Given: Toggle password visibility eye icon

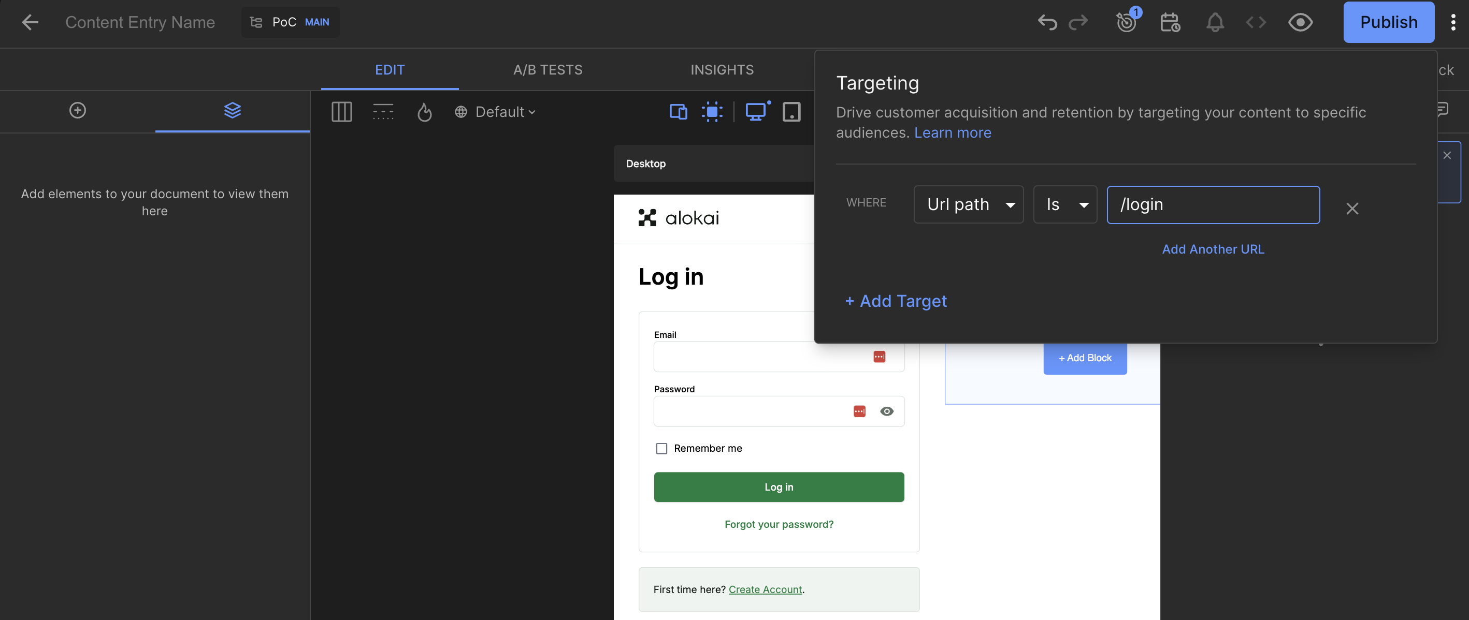Looking at the screenshot, I should 886,411.
